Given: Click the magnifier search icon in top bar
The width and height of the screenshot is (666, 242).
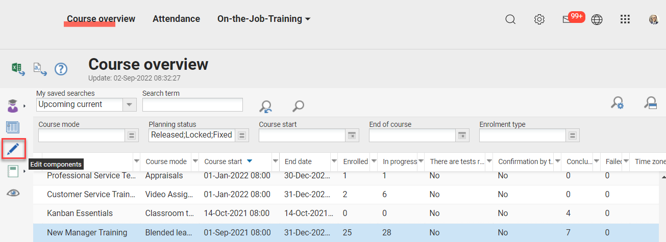Looking at the screenshot, I should coord(510,19).
